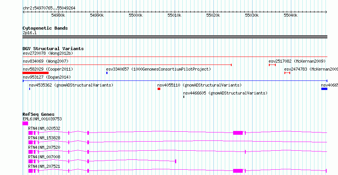
Task: Click the red esv2517082 variant glyph
Action: (272, 65)
